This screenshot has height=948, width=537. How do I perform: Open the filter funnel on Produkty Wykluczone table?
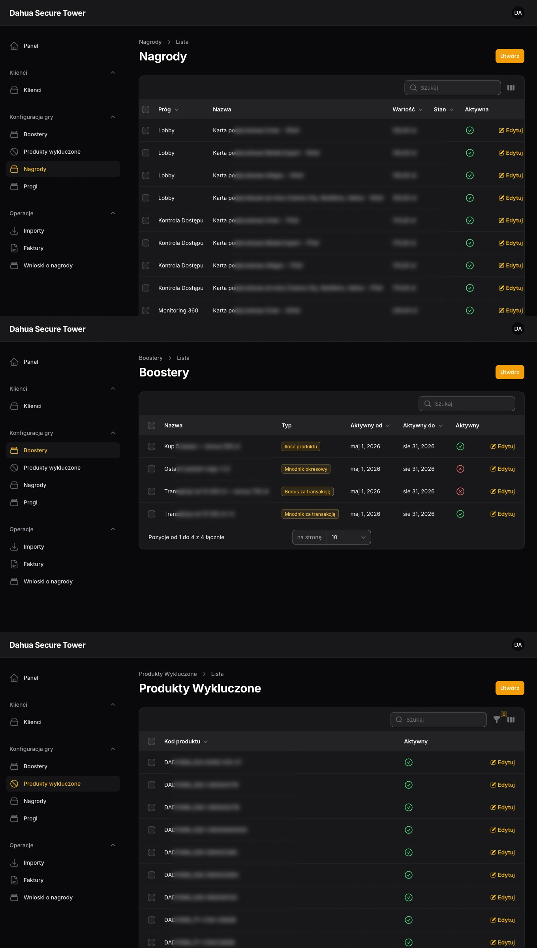coord(497,720)
